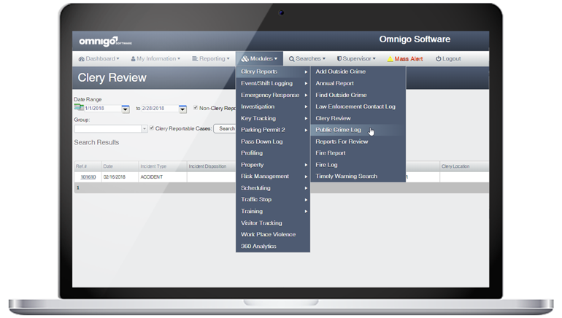
Task: Open the end date 2/28/2018 dropdown arrow
Action: point(182,109)
